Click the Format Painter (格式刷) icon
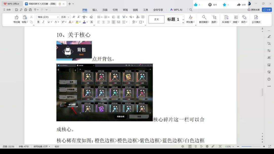 point(16,17)
